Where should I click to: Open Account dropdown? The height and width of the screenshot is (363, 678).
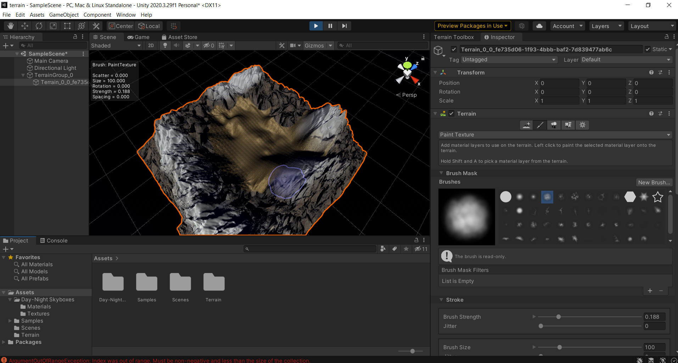tap(568, 26)
